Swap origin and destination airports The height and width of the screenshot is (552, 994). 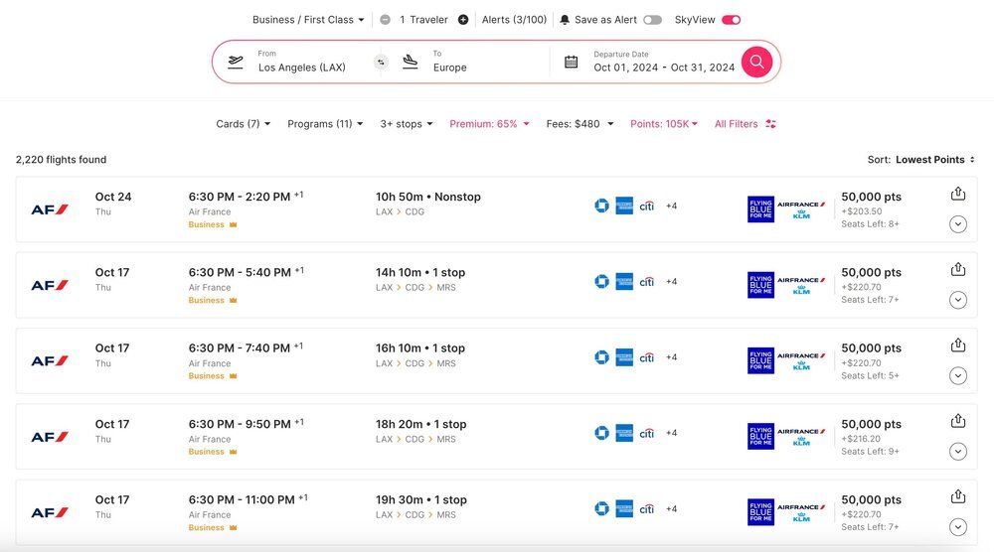[380, 62]
